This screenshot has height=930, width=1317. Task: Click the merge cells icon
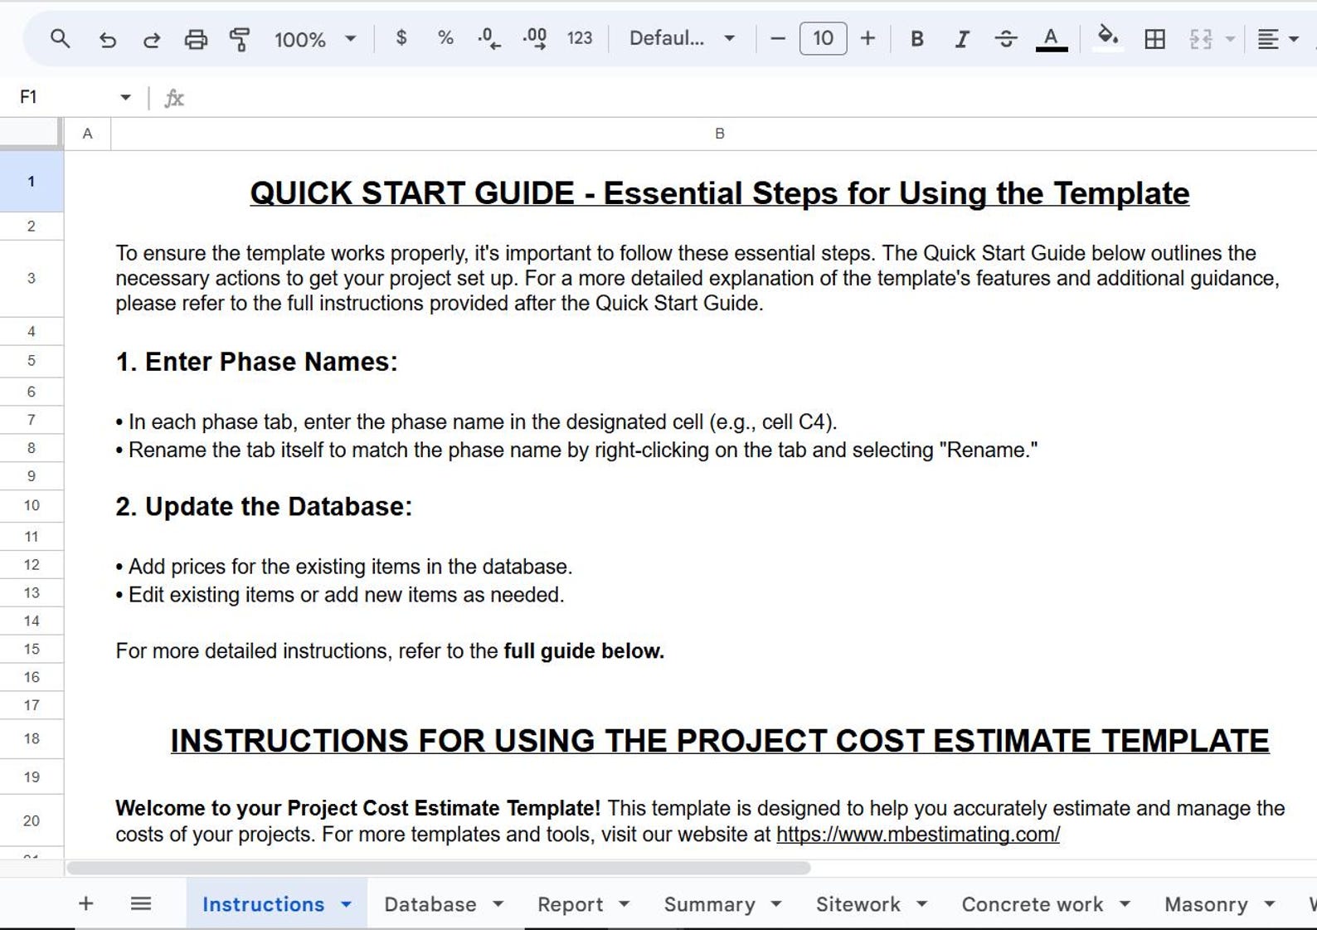[1200, 39]
